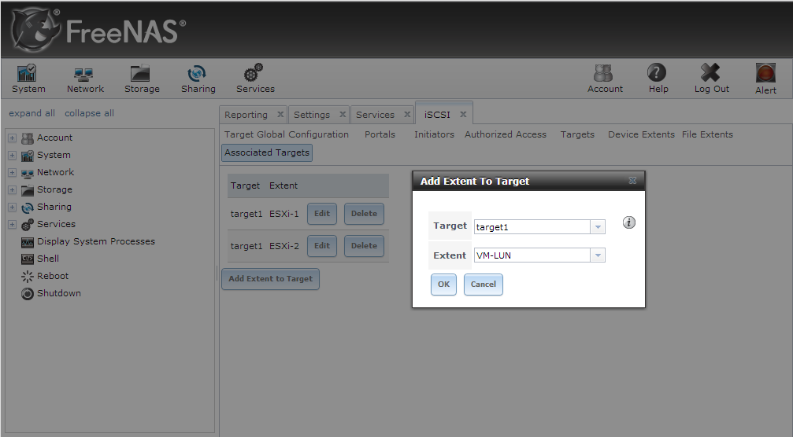793x437 pixels.
Task: Click the Storage folder icon in tree
Action: coord(28,190)
